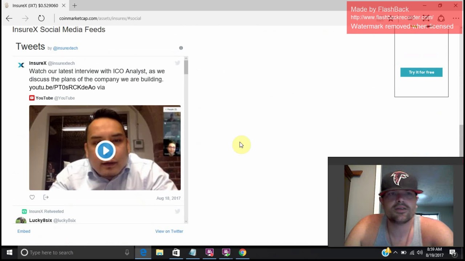This screenshot has height=261, width=465.
Task: Open the Action Center notifications
Action: [x=453, y=252]
